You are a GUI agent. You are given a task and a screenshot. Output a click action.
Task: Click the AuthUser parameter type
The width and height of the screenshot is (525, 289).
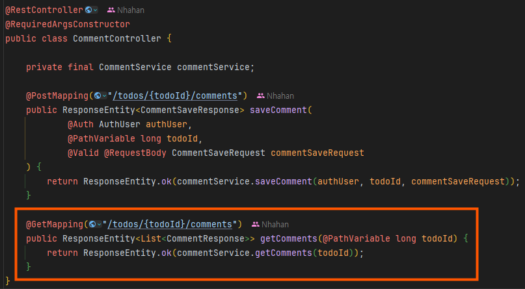click(x=120, y=124)
